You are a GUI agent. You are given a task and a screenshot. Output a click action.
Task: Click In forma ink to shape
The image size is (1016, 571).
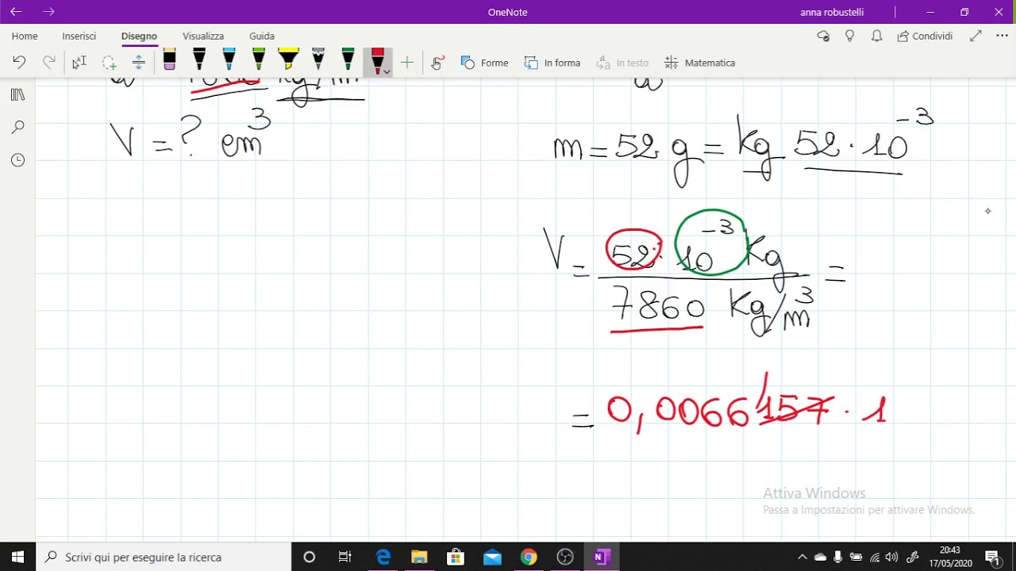pos(552,63)
